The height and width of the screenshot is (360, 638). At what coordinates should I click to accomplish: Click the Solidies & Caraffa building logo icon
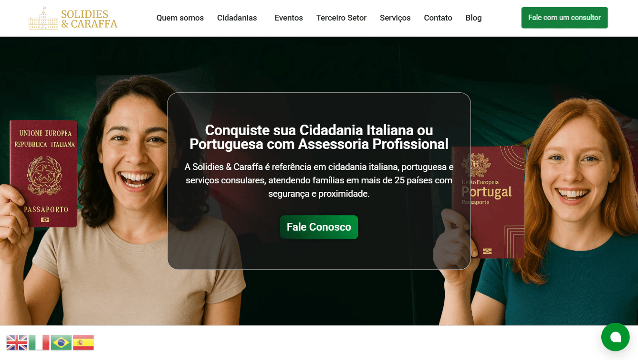click(43, 18)
